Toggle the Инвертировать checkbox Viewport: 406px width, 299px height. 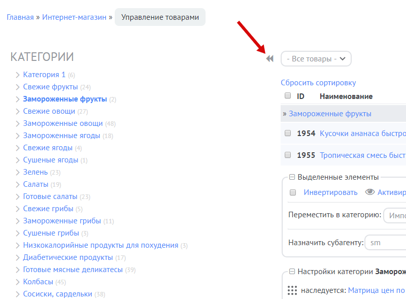click(292, 192)
